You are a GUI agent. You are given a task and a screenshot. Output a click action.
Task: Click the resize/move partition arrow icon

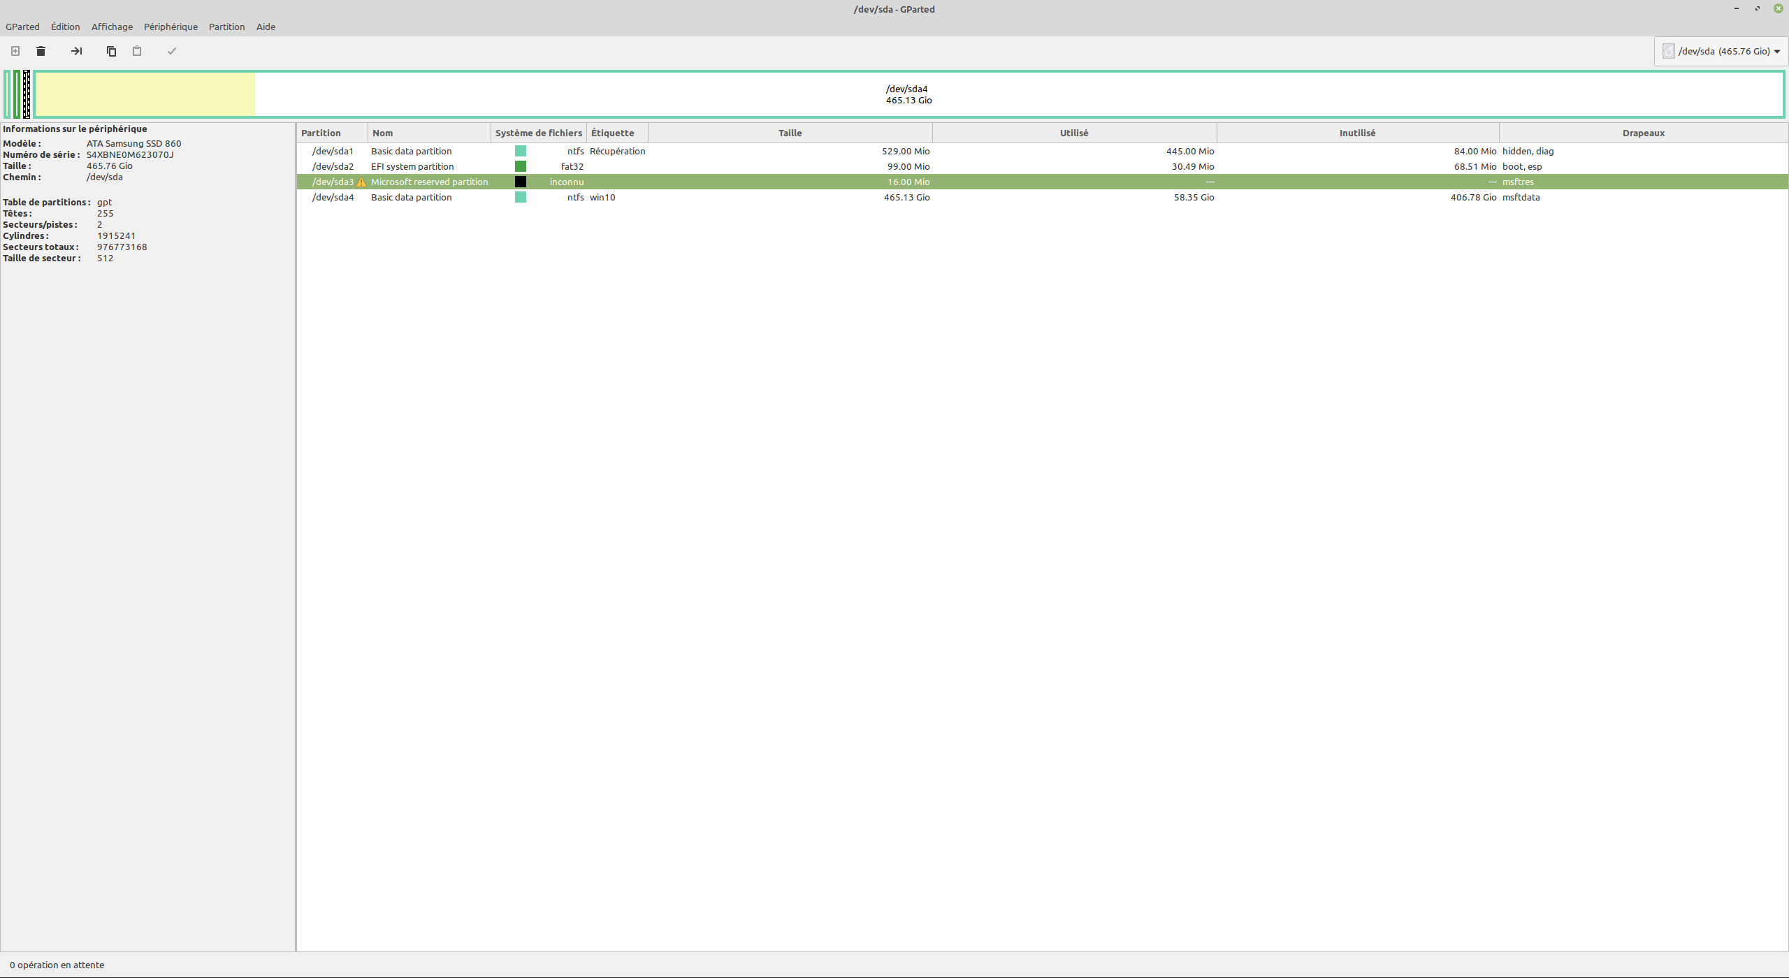click(x=77, y=51)
